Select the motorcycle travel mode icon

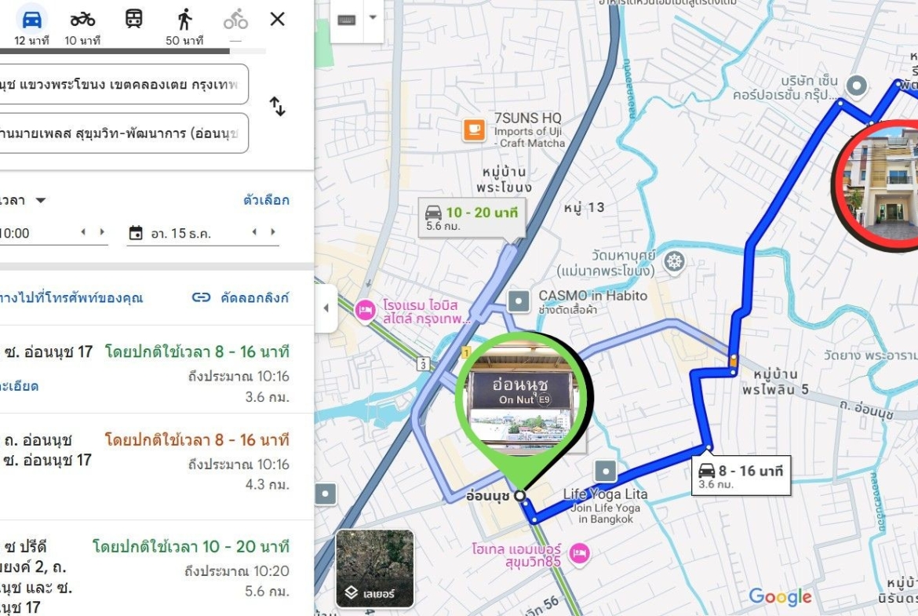(82, 20)
